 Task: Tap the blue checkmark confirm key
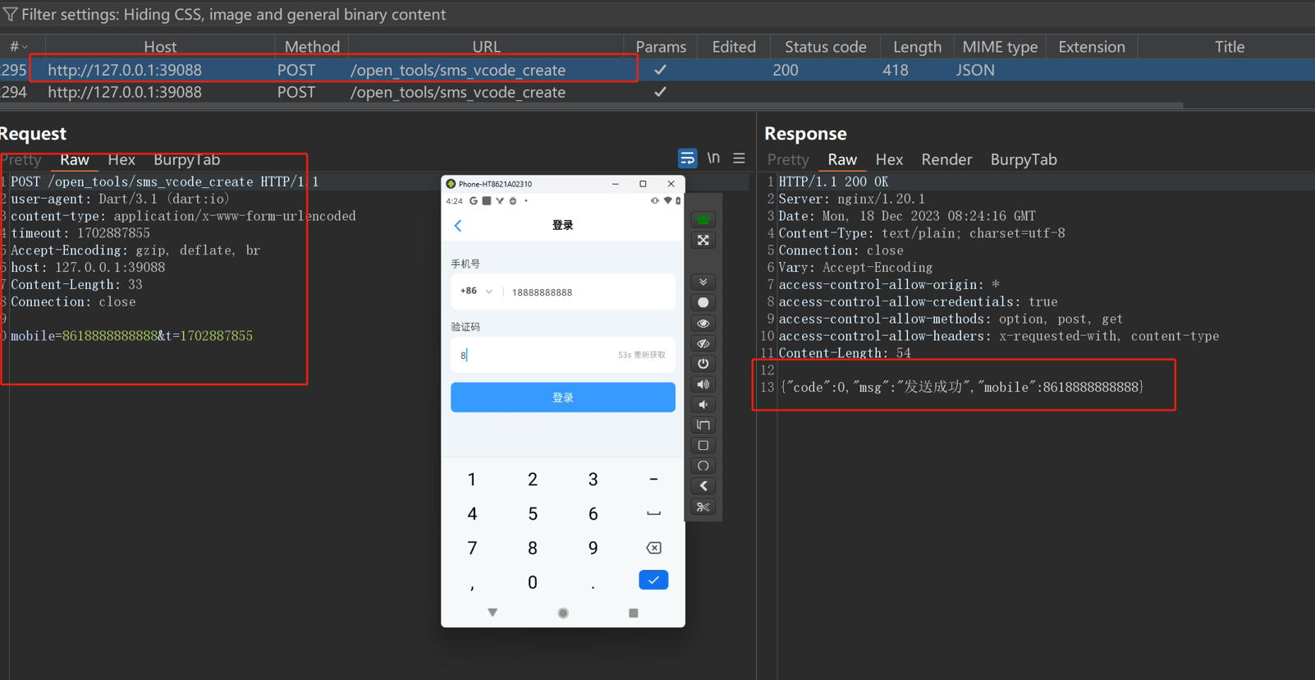[653, 580]
